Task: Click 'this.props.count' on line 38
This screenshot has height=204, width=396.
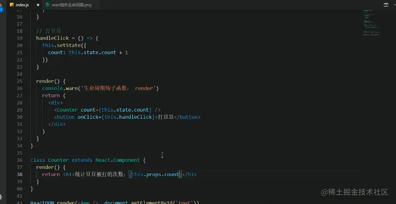Action: pos(155,174)
